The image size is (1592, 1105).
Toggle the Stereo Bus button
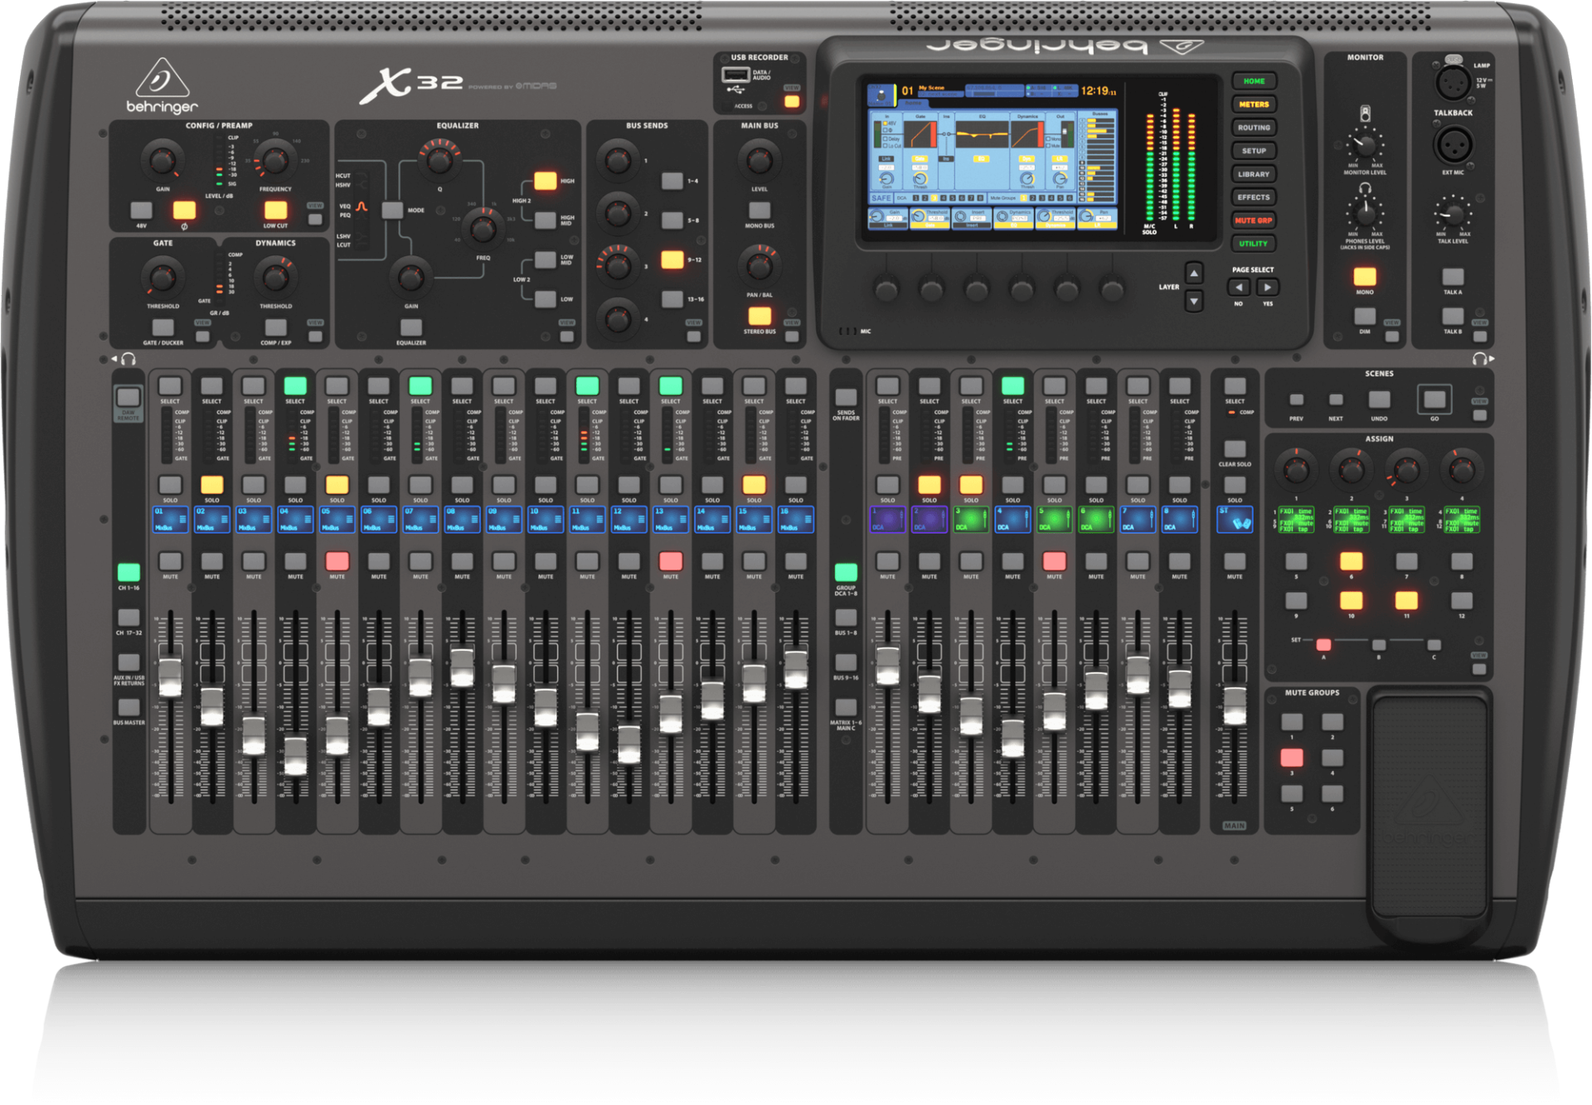coord(760,316)
